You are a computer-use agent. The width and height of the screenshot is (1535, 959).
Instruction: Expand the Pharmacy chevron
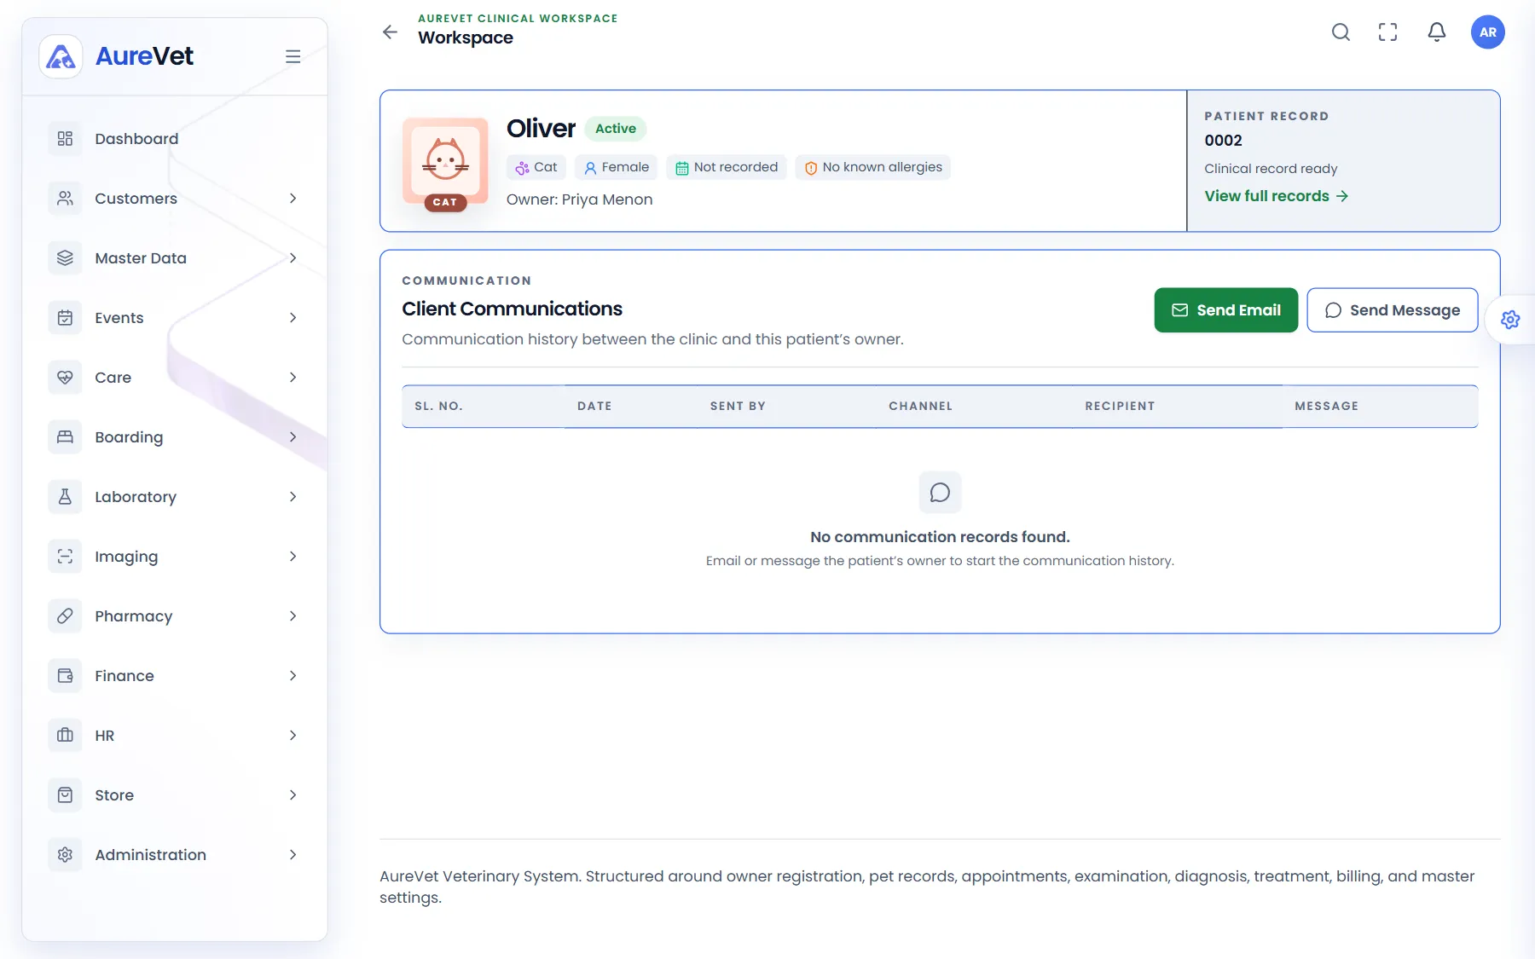293,616
